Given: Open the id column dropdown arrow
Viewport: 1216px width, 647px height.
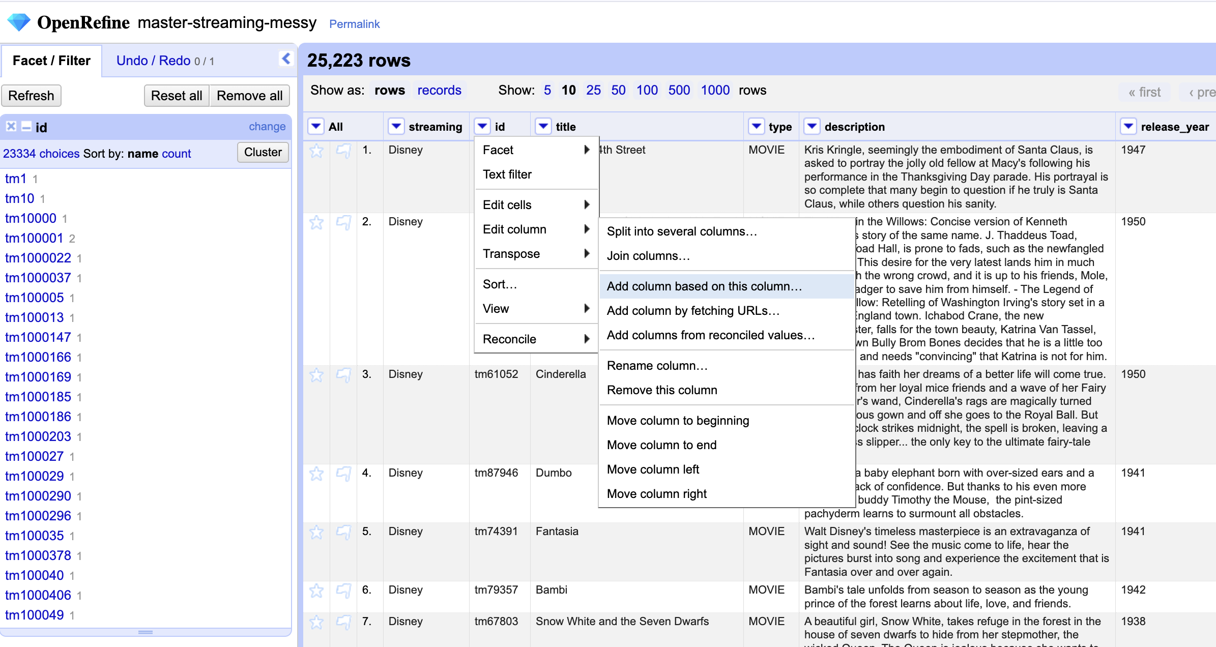Looking at the screenshot, I should point(482,126).
